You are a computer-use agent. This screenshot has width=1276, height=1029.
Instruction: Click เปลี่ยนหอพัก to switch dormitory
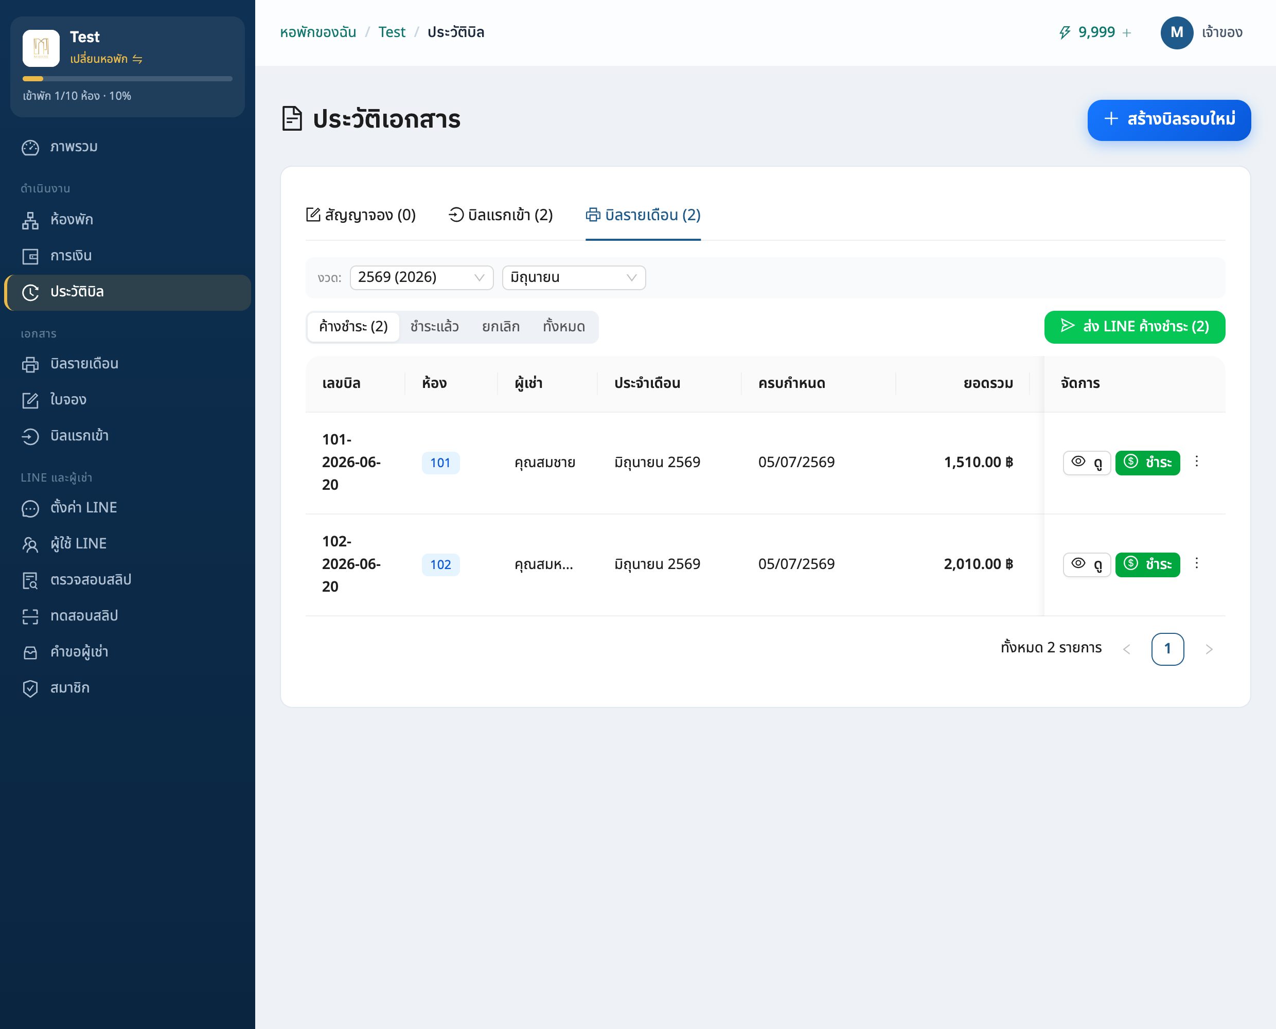[106, 59]
